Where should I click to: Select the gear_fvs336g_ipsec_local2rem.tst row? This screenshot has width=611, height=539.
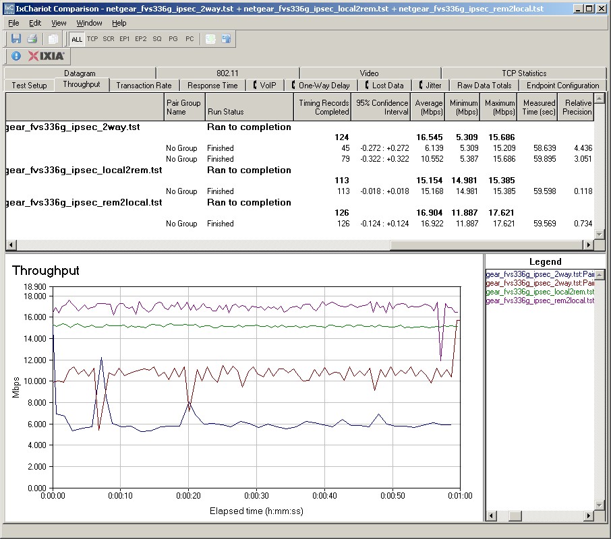click(299, 170)
